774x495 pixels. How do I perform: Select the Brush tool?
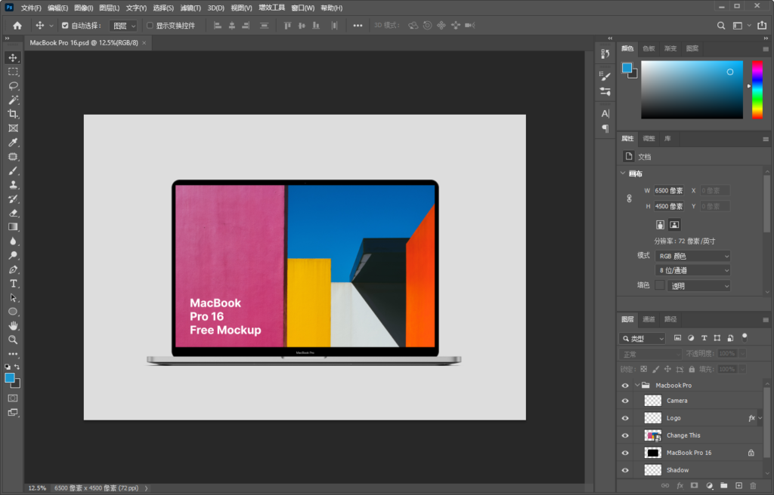point(13,171)
